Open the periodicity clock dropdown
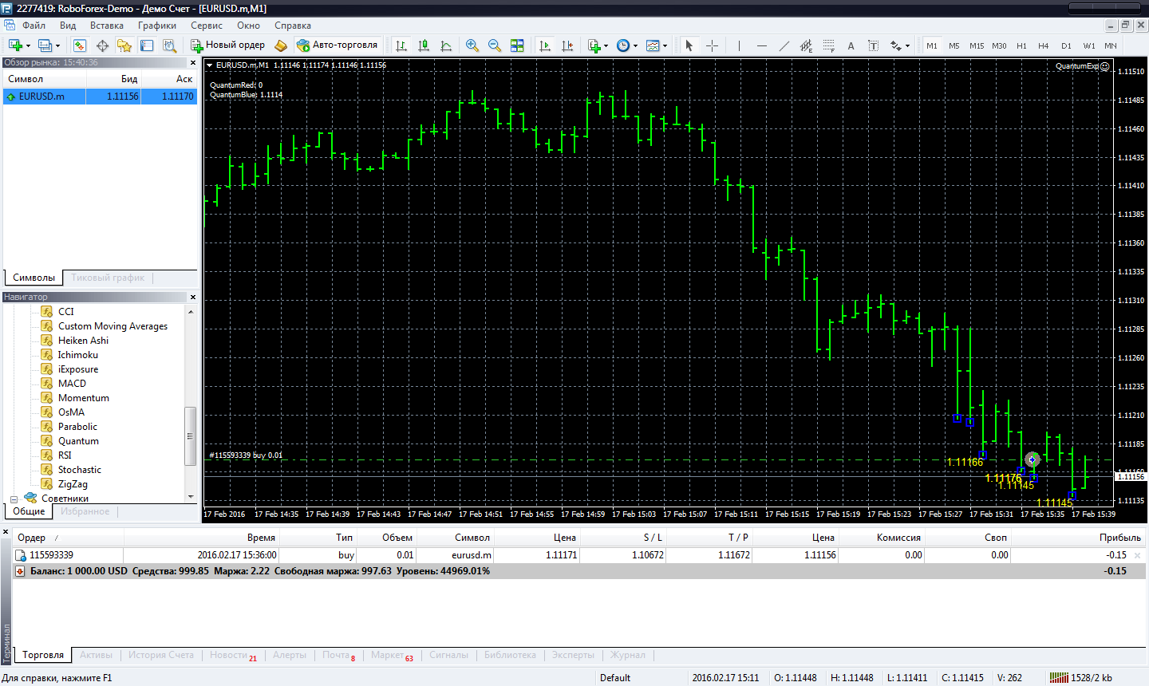 635,45
